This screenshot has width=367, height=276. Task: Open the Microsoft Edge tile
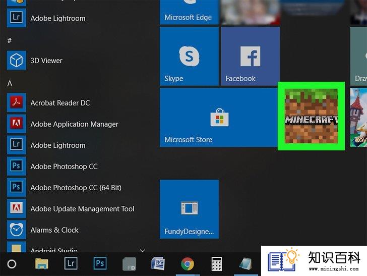click(189, 12)
